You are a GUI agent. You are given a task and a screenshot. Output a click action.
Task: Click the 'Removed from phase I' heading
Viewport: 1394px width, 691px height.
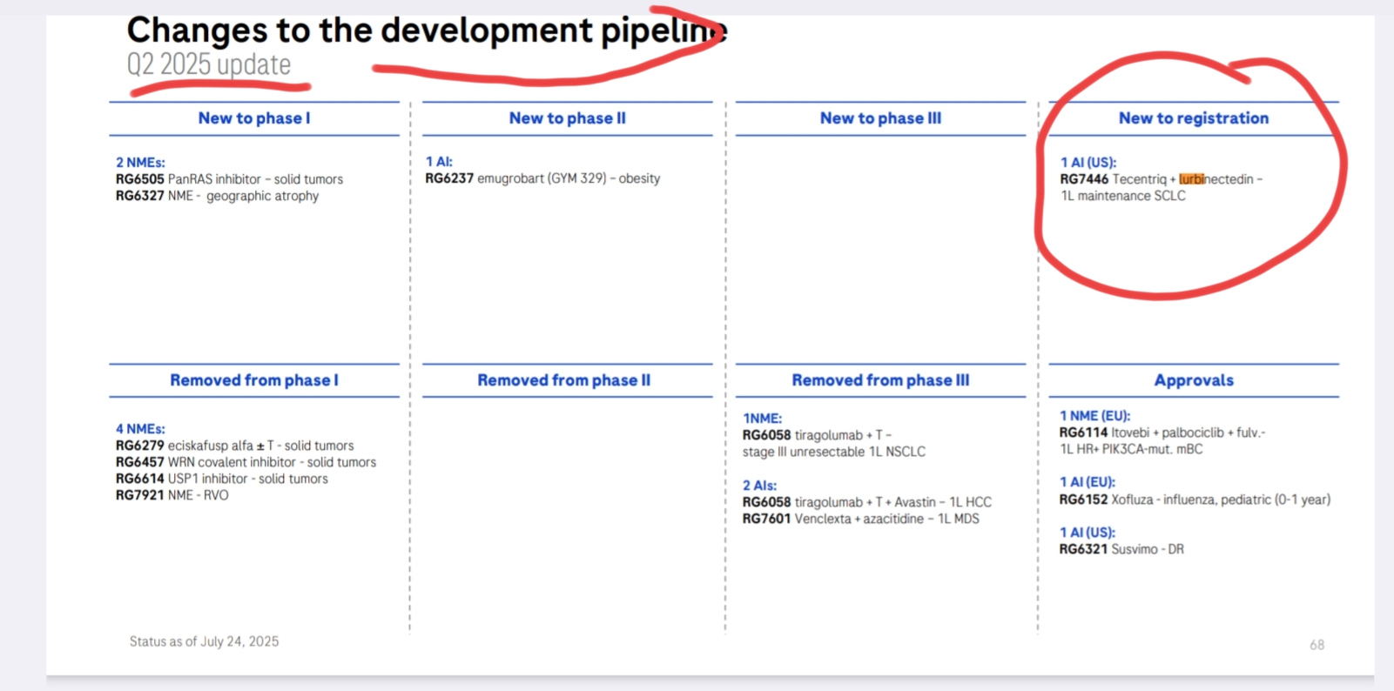253,380
